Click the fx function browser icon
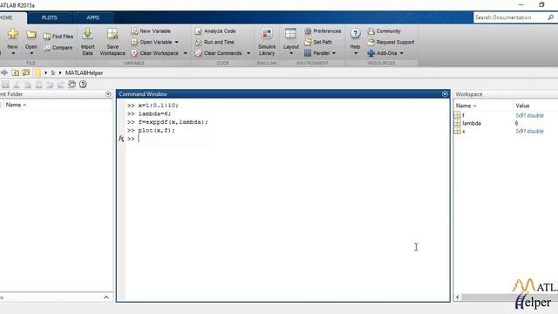Screen dimensions: 558x314 (x=121, y=139)
